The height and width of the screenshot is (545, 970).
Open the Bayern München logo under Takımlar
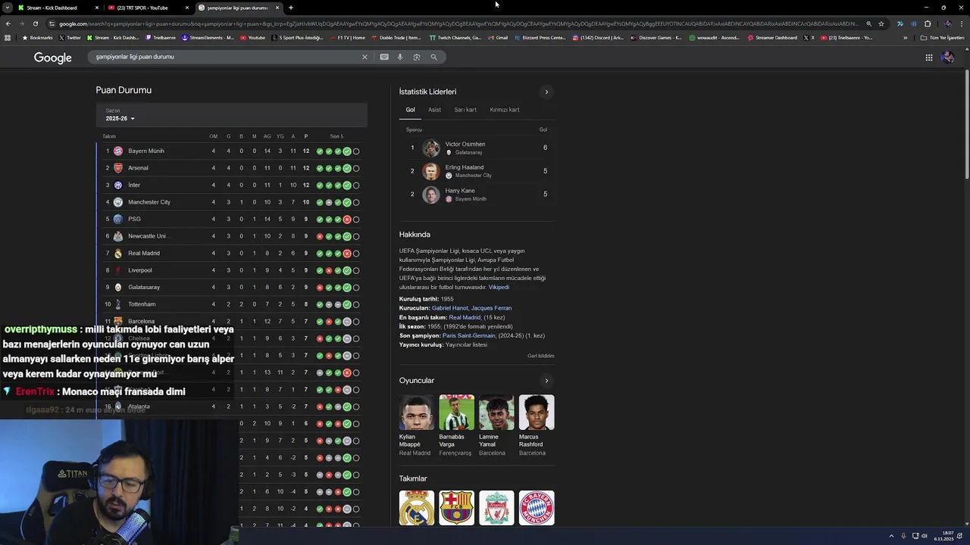pos(537,508)
